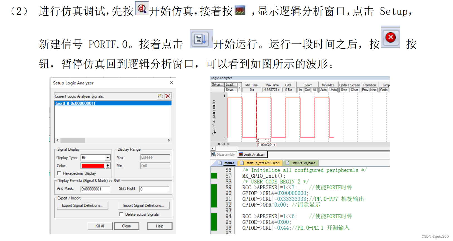Screen dimensions: 453x241
Task: Close the Setup Logic Analyzer dialog
Action: point(171,83)
